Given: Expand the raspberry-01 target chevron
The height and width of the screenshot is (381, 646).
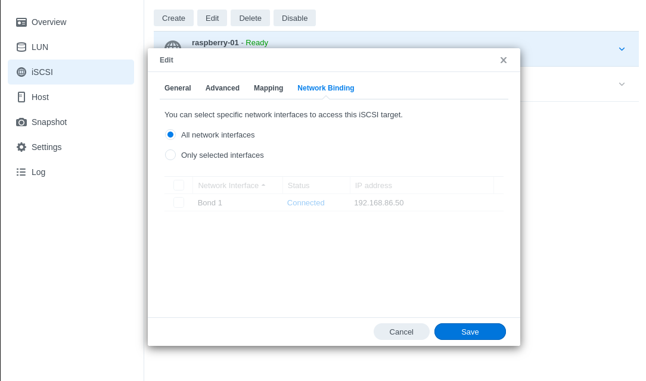Looking at the screenshot, I should 622,49.
